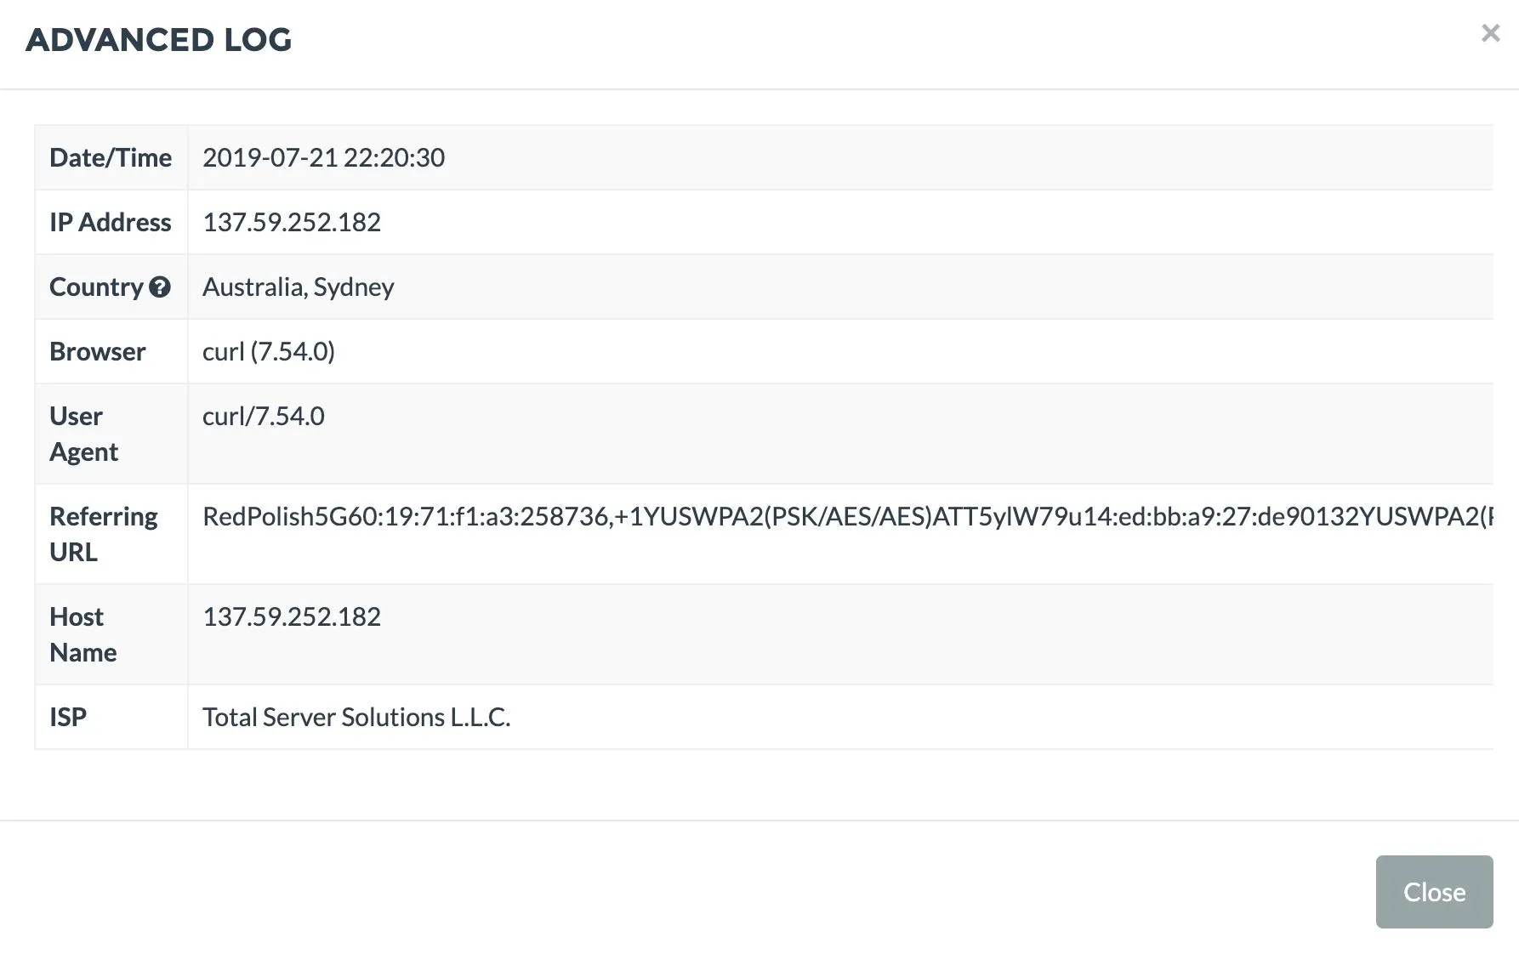The width and height of the screenshot is (1519, 954).
Task: Click the Country help question mark icon
Action: (160, 287)
